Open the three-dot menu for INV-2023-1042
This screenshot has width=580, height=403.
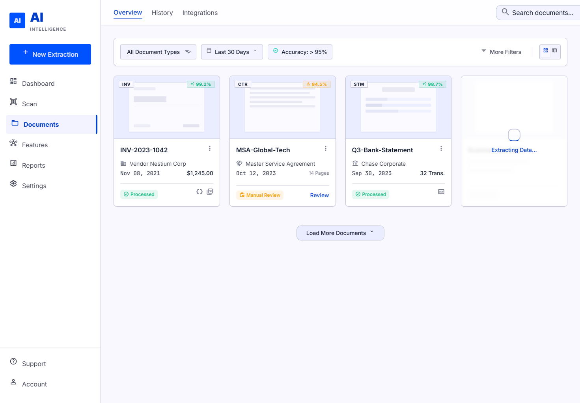(210, 148)
